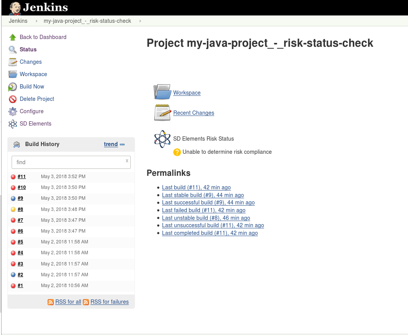Open the Last stable build (#9) permalink
This screenshot has width=408, height=335.
(203, 195)
